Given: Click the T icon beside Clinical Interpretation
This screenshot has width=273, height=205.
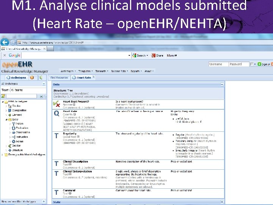Looking at the screenshot, I should (56, 173).
